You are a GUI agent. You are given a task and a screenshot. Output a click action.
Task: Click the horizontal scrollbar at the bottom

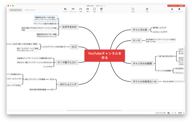click(94, 110)
